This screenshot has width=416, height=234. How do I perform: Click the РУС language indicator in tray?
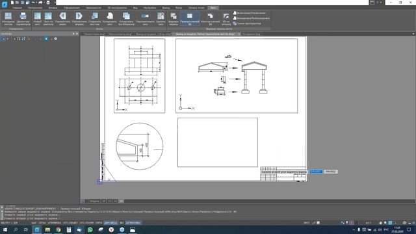pos(387,229)
